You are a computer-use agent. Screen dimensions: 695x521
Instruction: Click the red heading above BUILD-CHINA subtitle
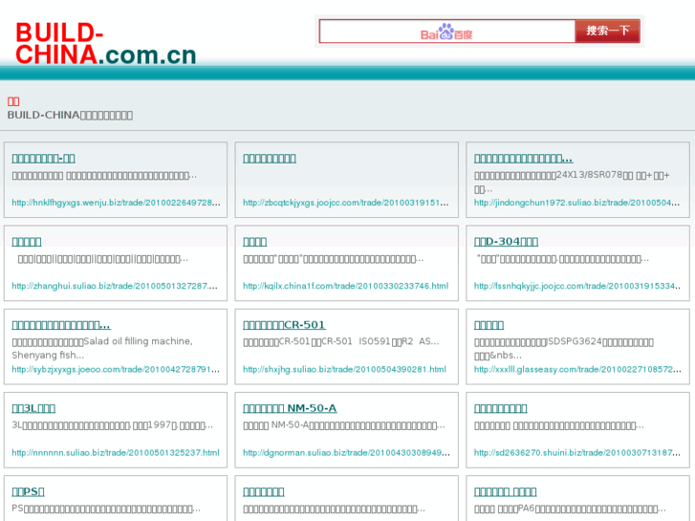(x=13, y=101)
